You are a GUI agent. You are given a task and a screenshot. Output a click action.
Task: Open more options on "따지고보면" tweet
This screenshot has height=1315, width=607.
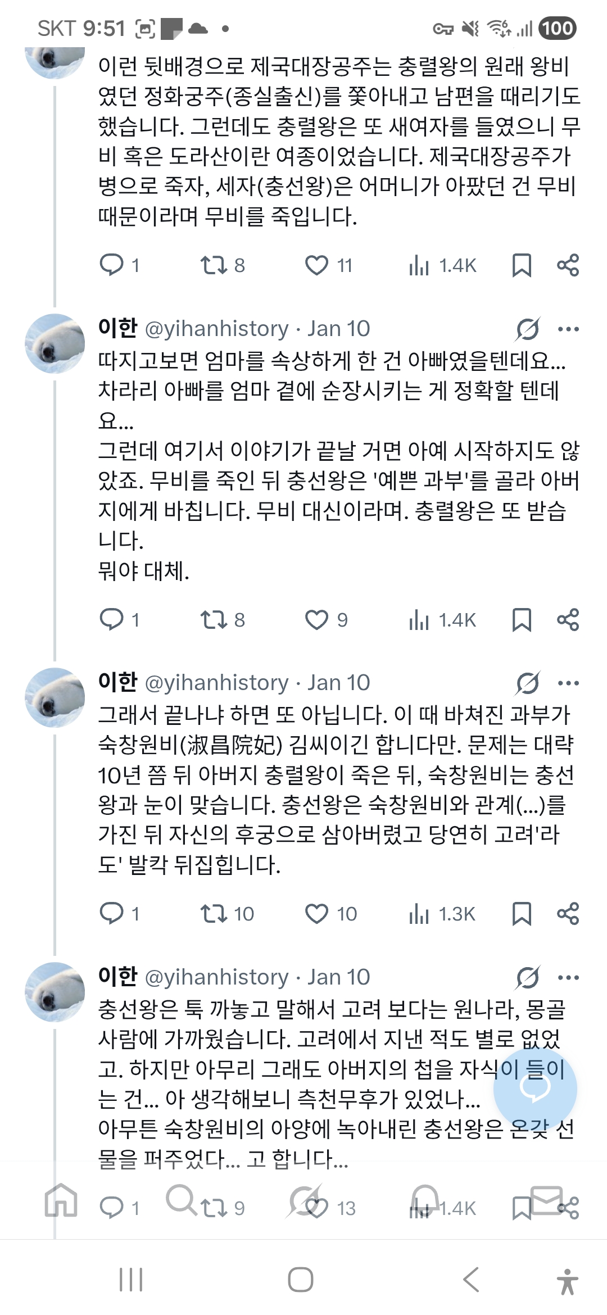568,329
